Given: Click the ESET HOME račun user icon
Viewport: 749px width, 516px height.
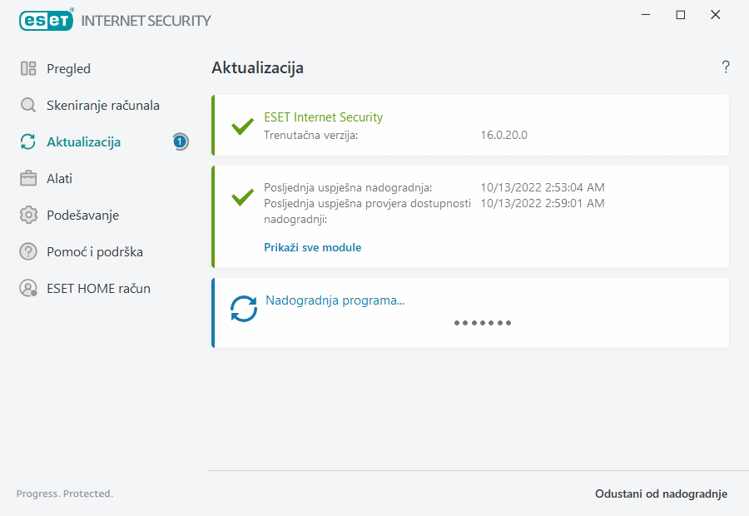Looking at the screenshot, I should [x=28, y=289].
